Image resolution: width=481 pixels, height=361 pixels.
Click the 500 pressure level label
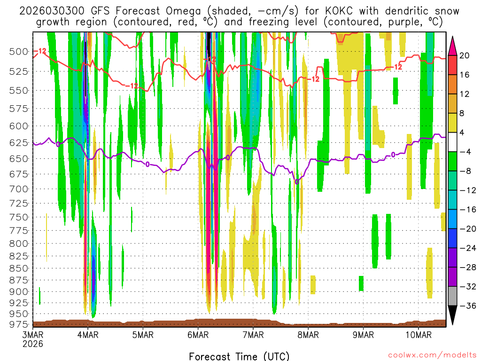tap(19, 52)
